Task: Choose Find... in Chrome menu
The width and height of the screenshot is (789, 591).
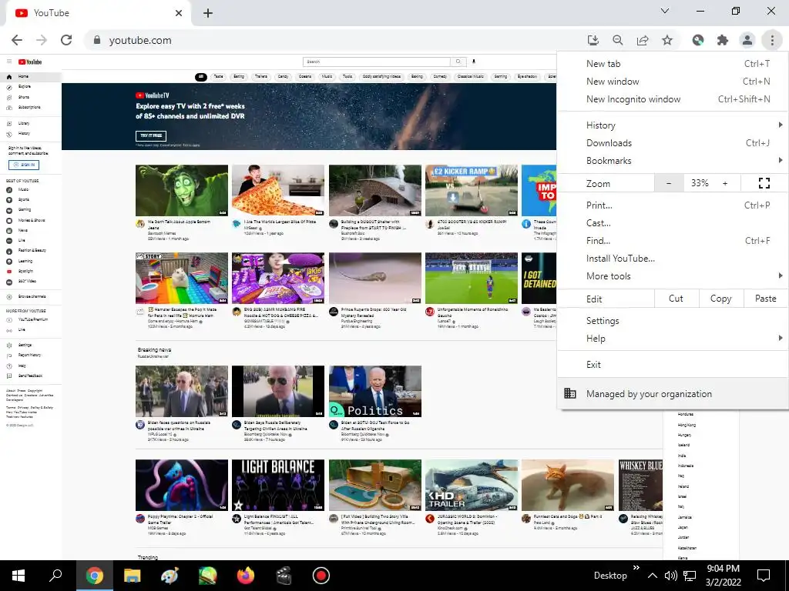Action: [673, 241]
